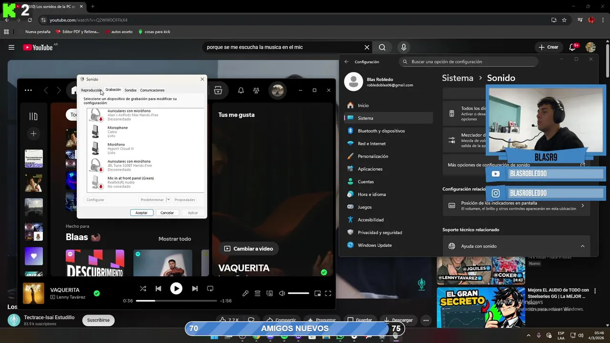The image size is (610, 343).
Task: Open DESCUBRIMIENTO playlist cover
Action: [x=95, y=263]
